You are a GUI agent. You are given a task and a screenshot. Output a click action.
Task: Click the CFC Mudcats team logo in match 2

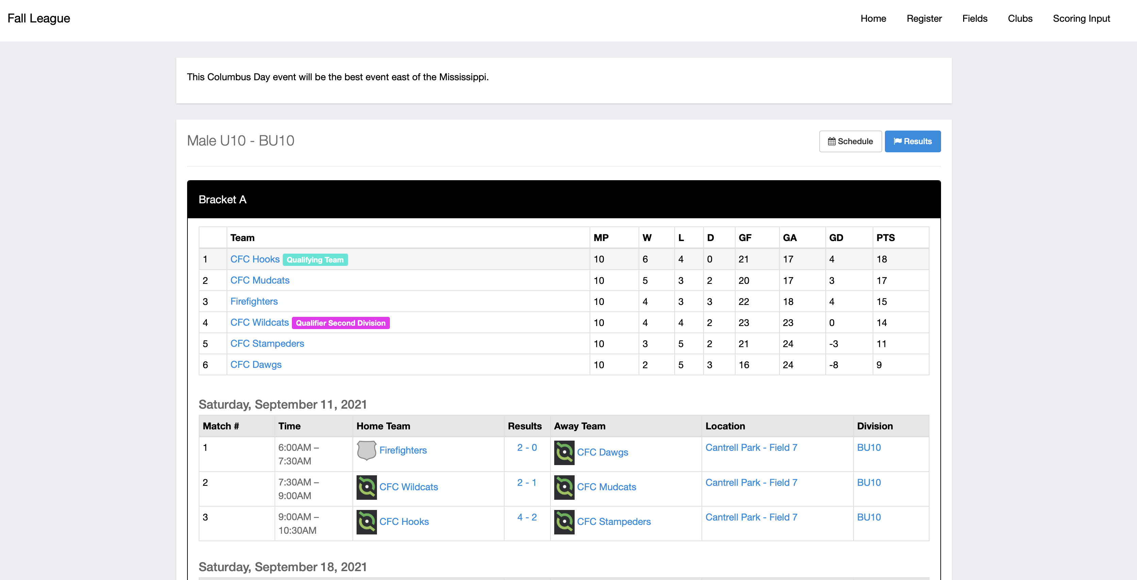point(564,488)
